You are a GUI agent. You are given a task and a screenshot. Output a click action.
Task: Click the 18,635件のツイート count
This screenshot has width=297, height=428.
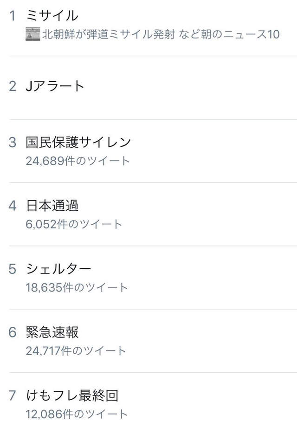(77, 287)
